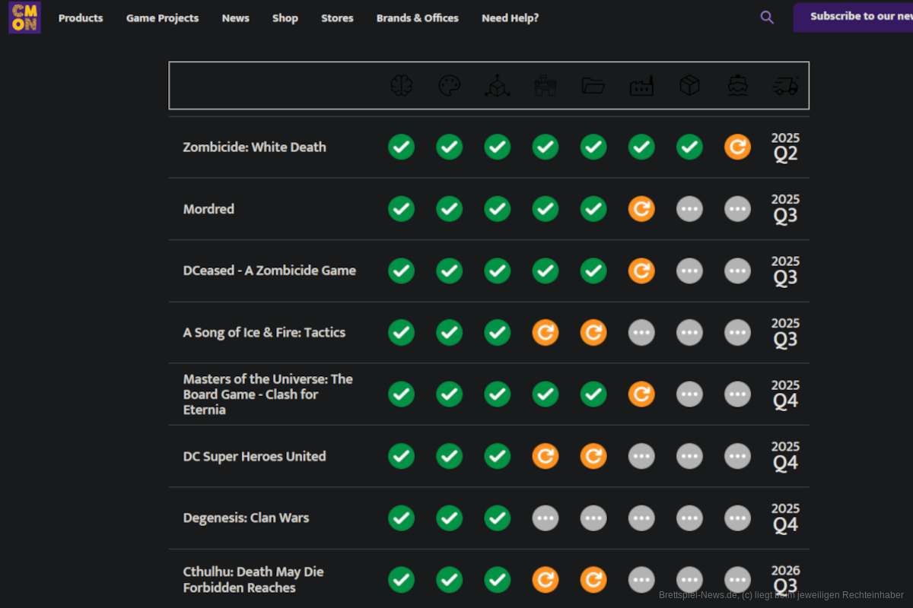This screenshot has height=608, width=913.
Task: Click the CMON logo
Action: 24,17
